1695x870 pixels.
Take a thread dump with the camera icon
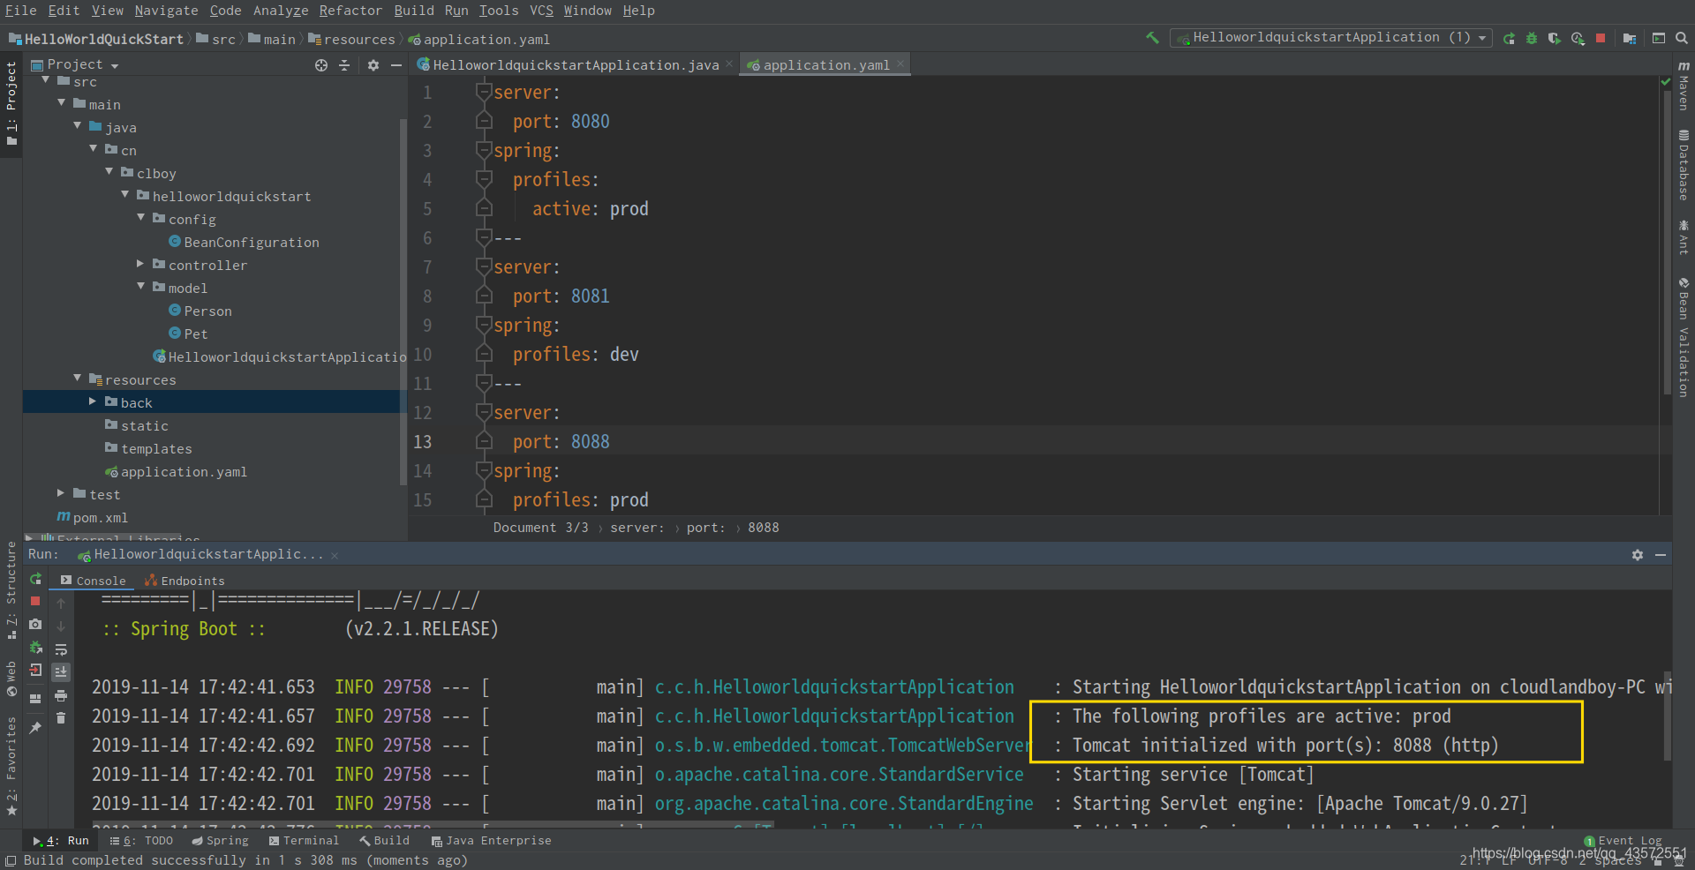(x=35, y=624)
